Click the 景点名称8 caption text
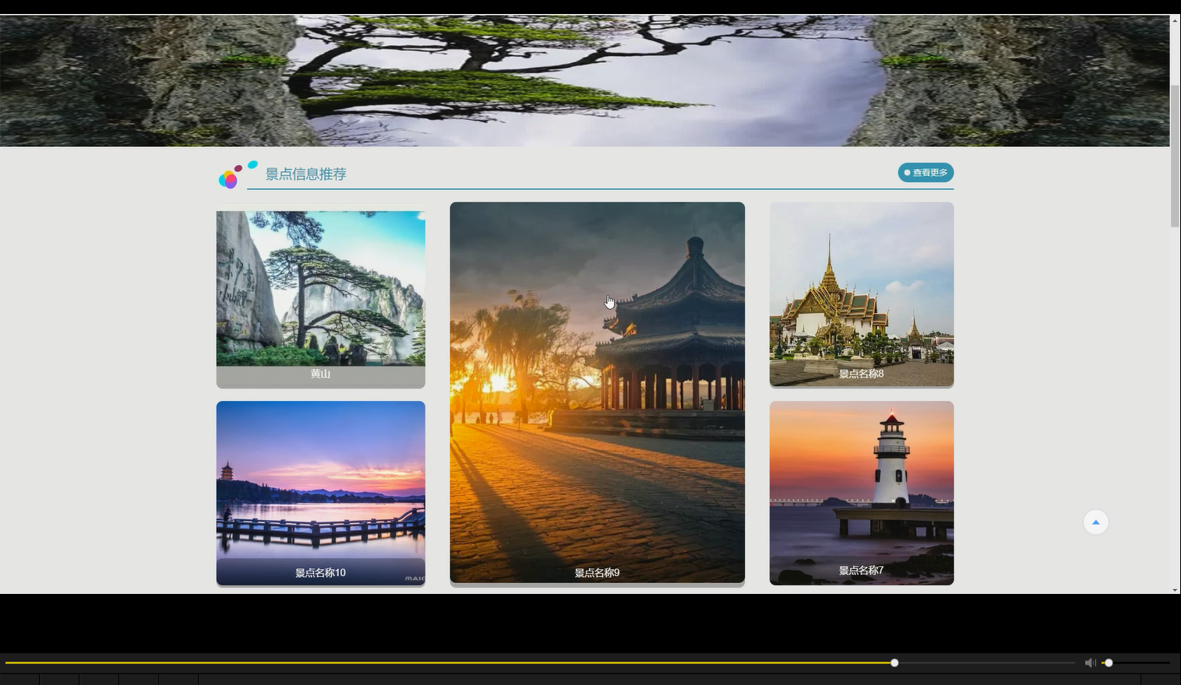1181x685 pixels. coord(862,374)
